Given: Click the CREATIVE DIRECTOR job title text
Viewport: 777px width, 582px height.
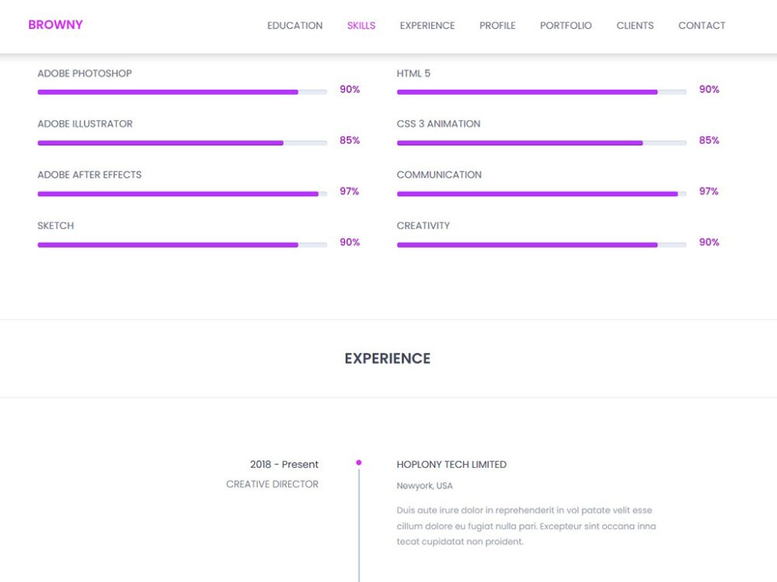Looking at the screenshot, I should [273, 483].
